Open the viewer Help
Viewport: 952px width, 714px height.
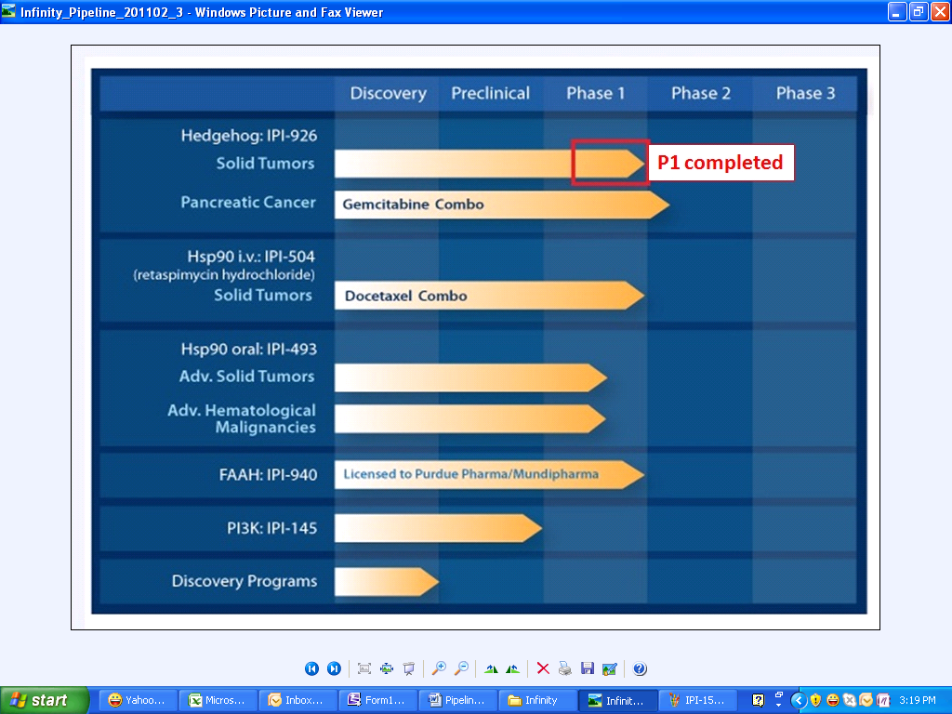pos(640,668)
